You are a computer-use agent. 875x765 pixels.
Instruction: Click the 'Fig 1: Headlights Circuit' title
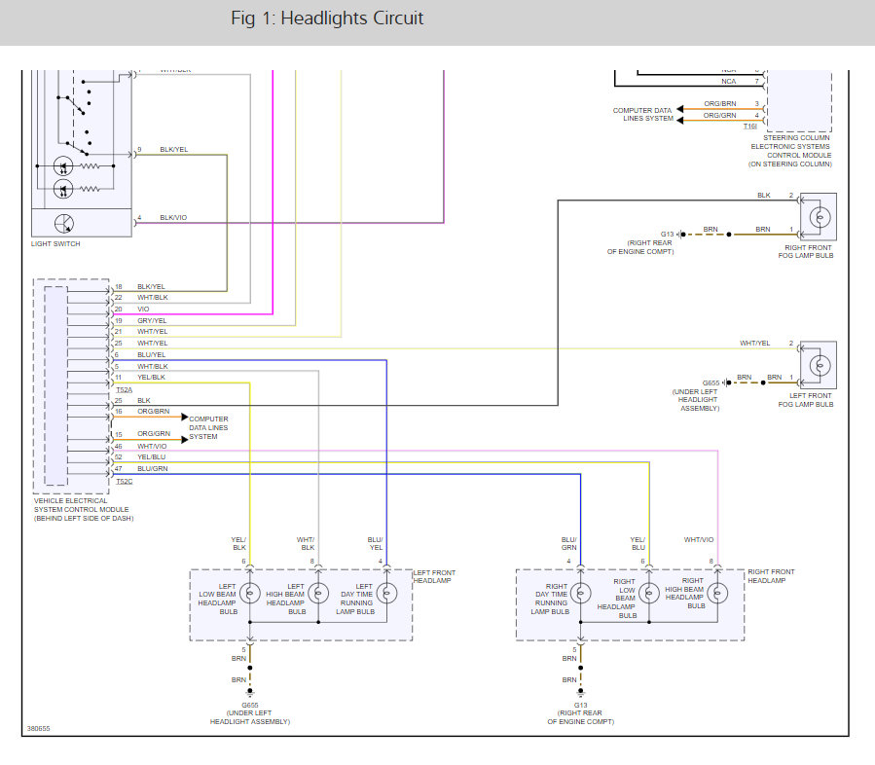tap(327, 18)
